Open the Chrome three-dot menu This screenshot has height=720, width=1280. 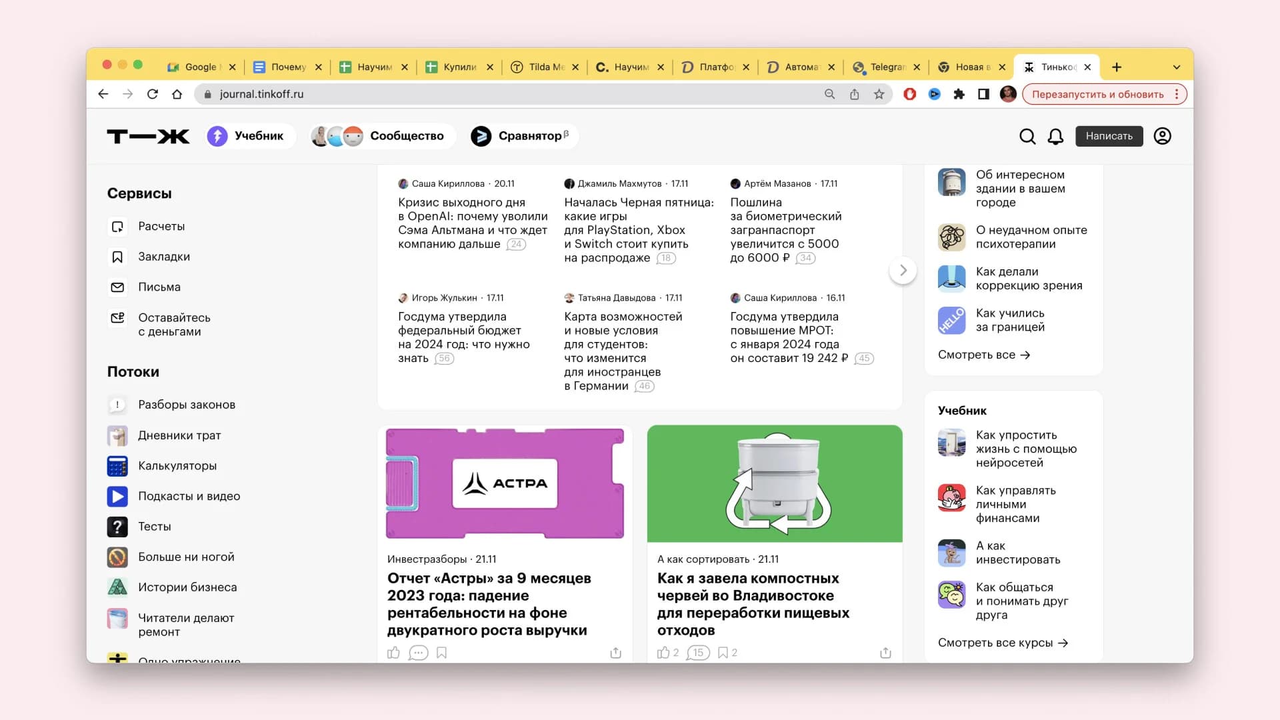tap(1177, 94)
